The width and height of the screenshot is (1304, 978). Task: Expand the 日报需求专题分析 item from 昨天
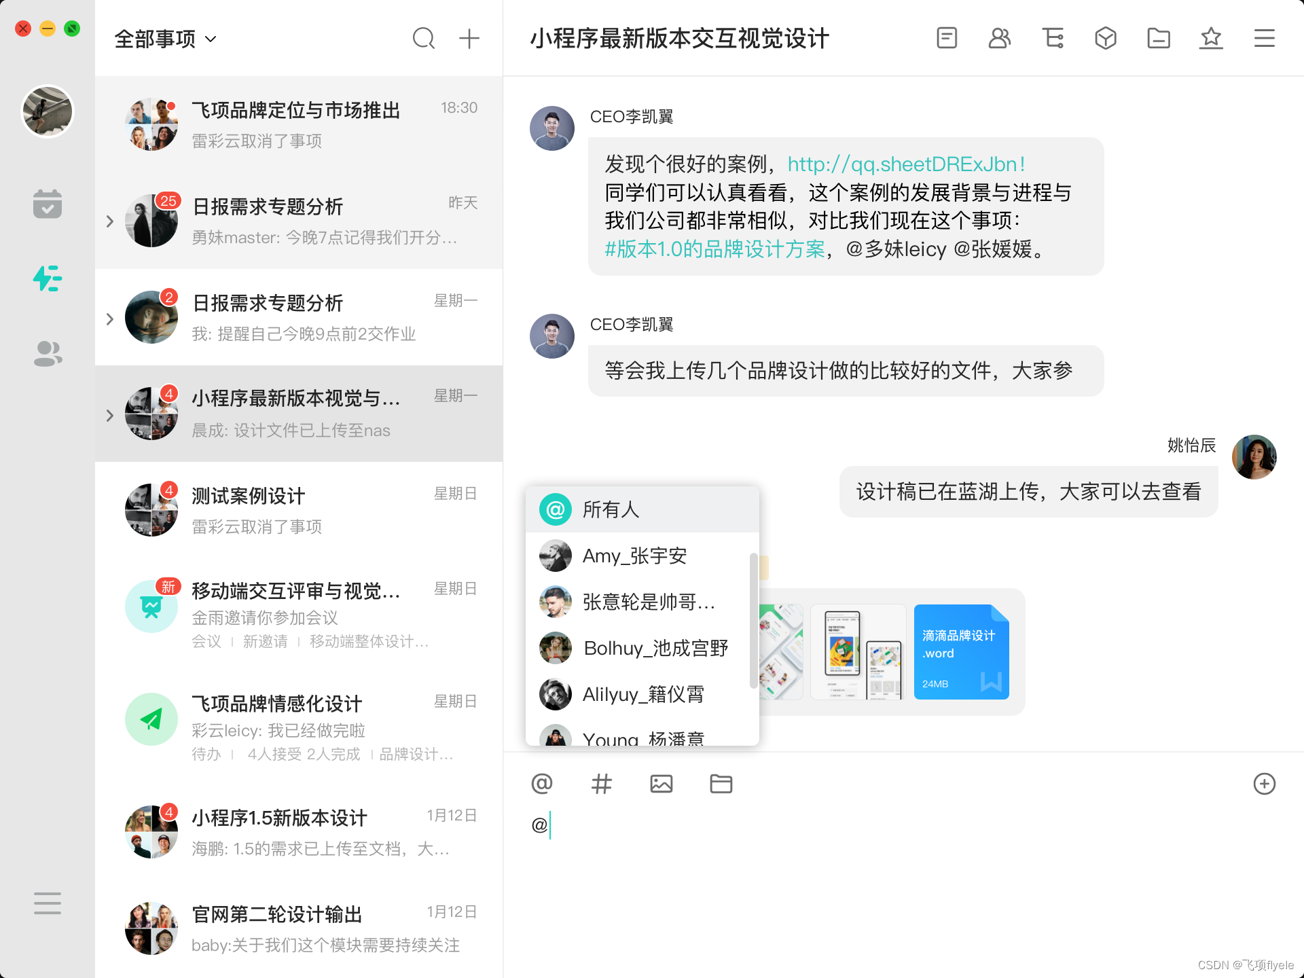coord(110,221)
